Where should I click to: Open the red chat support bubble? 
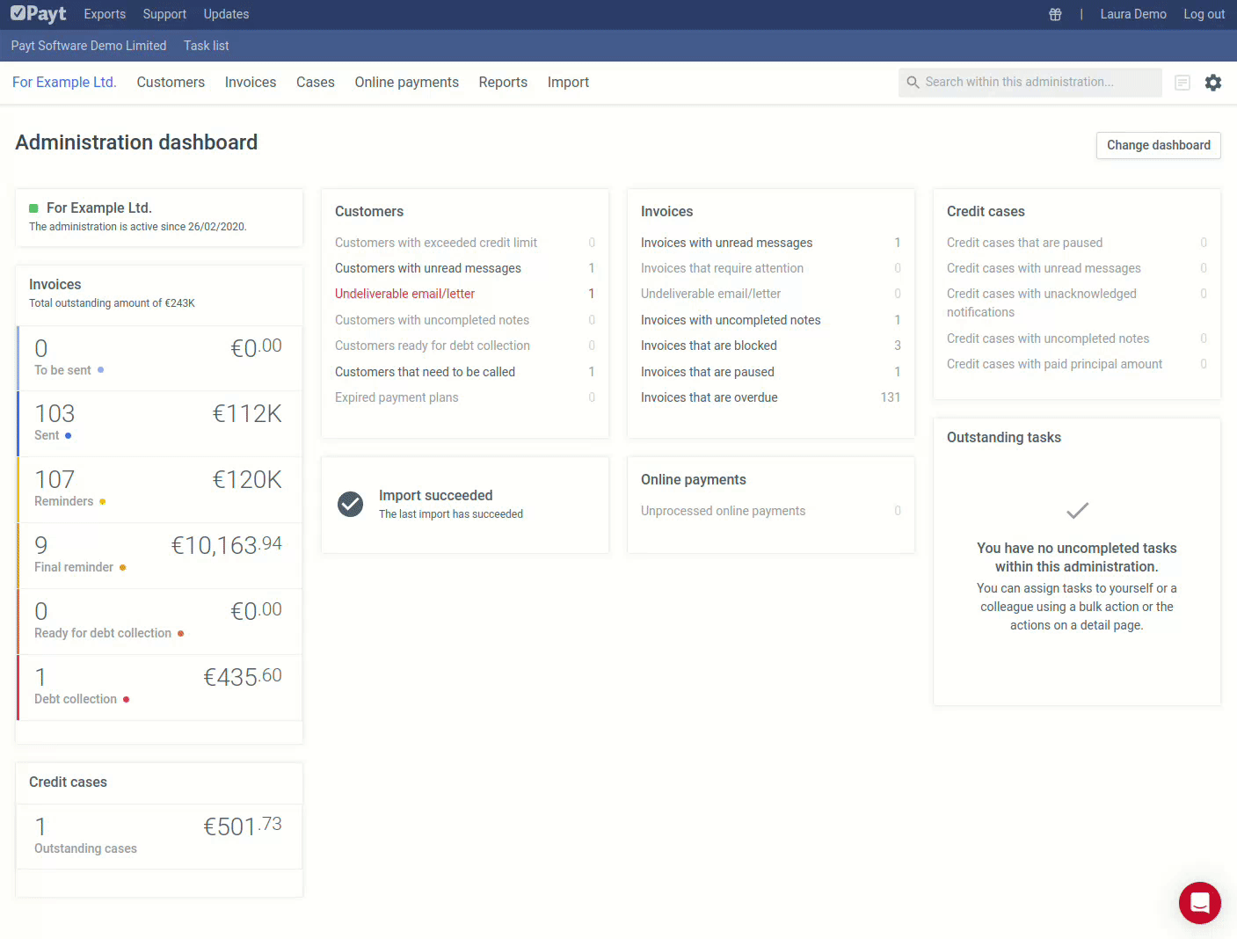coord(1200,903)
